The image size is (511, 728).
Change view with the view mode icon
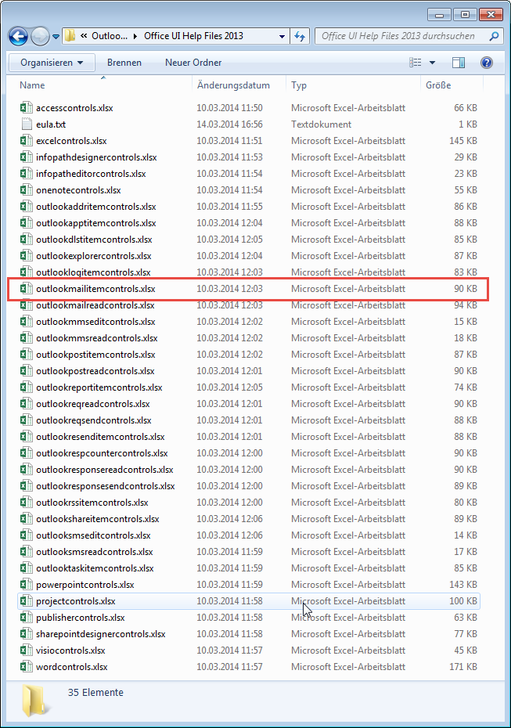tap(416, 63)
